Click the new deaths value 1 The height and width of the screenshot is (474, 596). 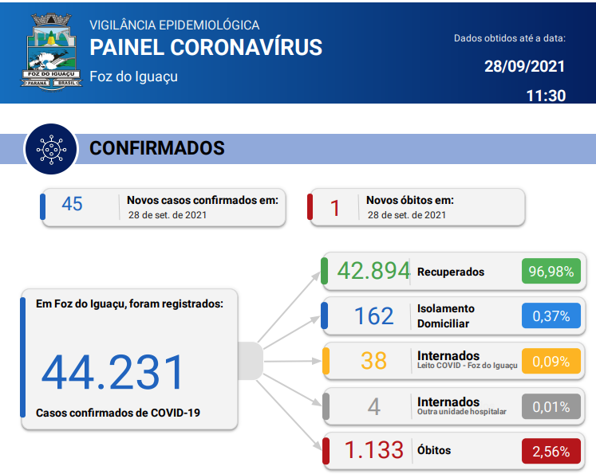(x=334, y=209)
